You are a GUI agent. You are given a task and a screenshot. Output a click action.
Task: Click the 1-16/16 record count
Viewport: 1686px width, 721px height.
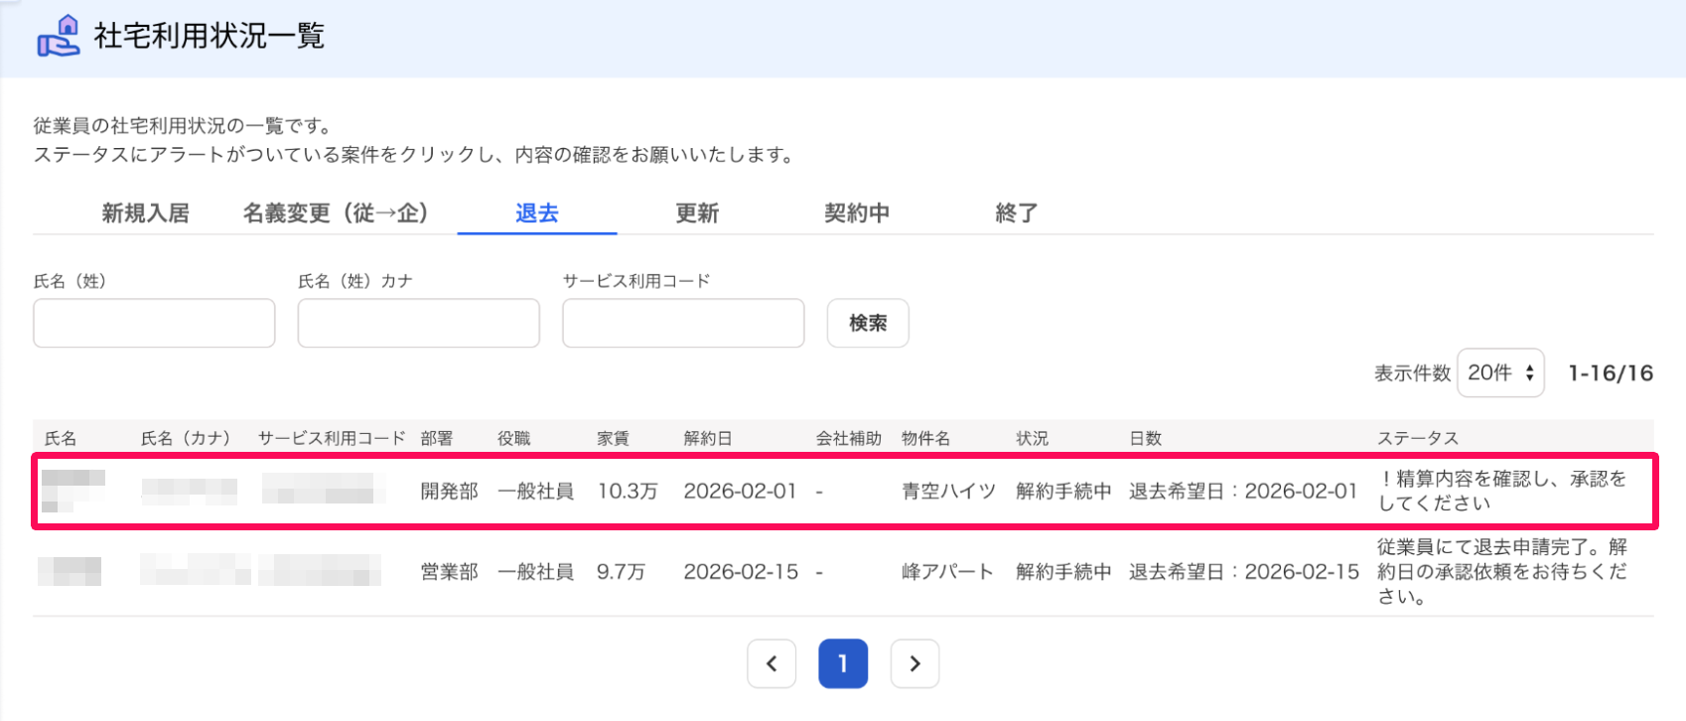[x=1611, y=373]
